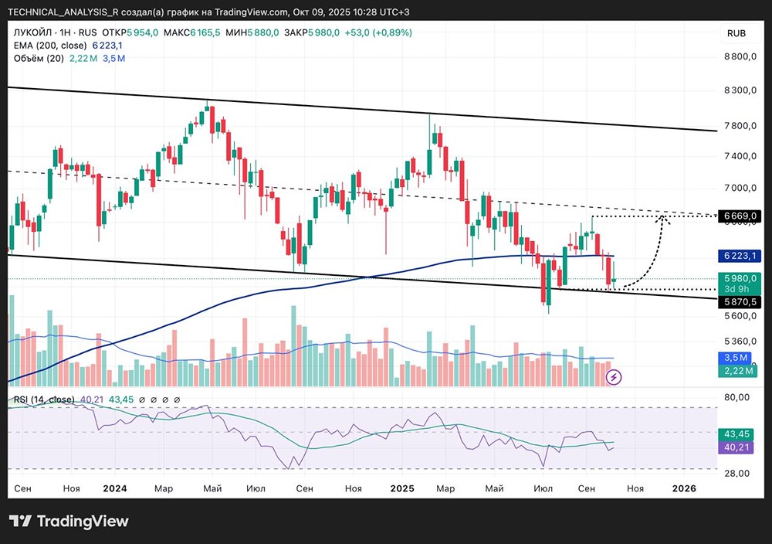Click the 8 800,0 level on price scale
The image size is (772, 544).
[x=740, y=57]
